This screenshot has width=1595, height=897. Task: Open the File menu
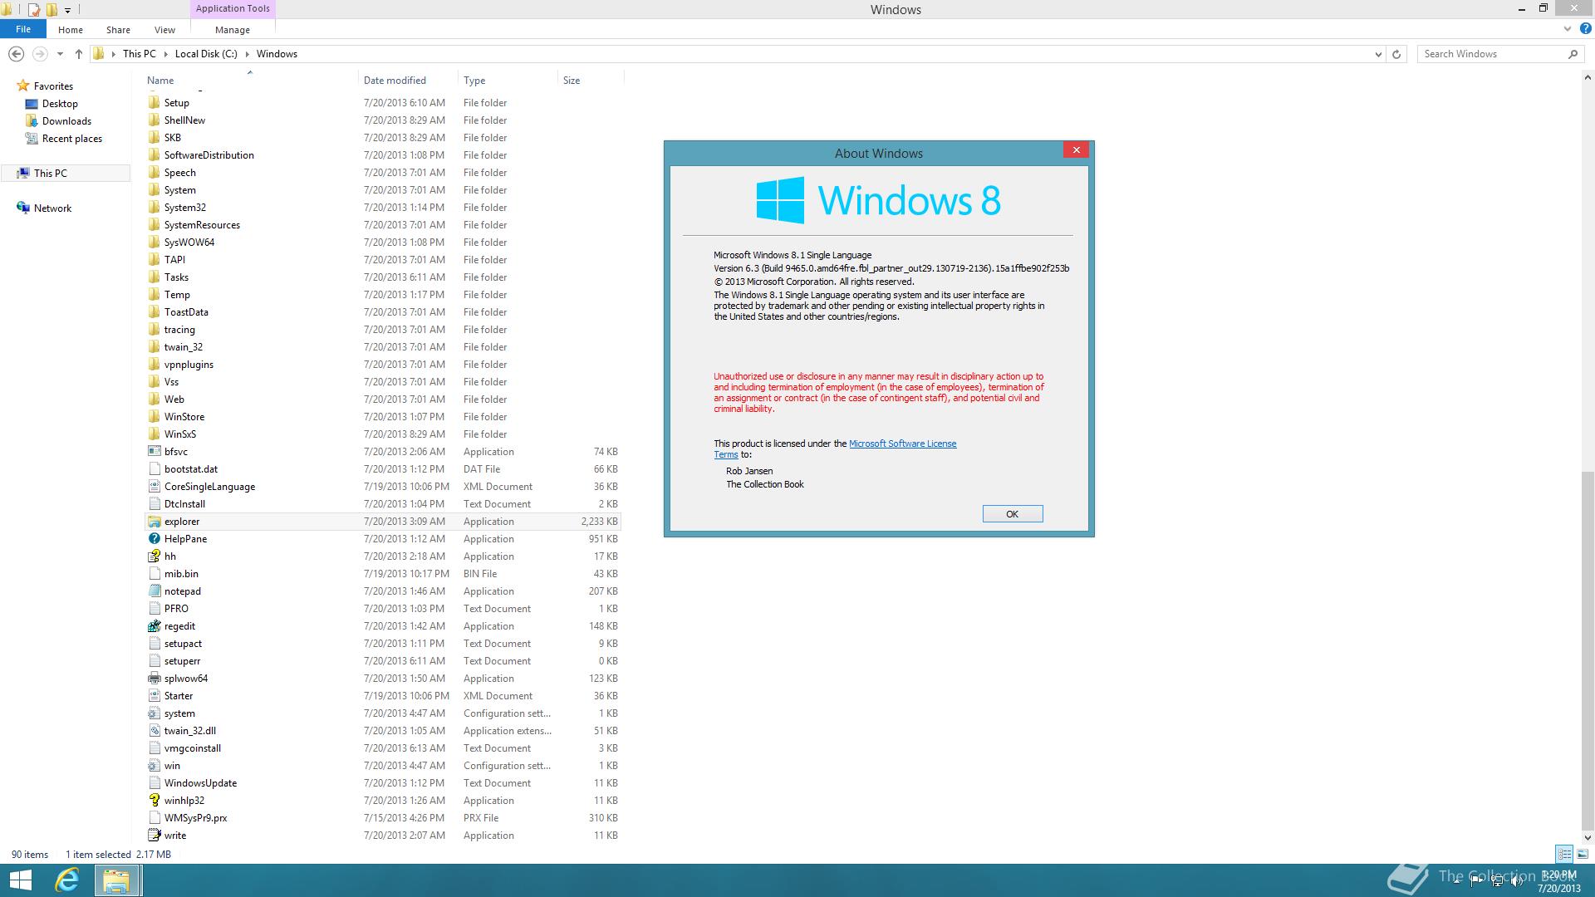tap(23, 29)
